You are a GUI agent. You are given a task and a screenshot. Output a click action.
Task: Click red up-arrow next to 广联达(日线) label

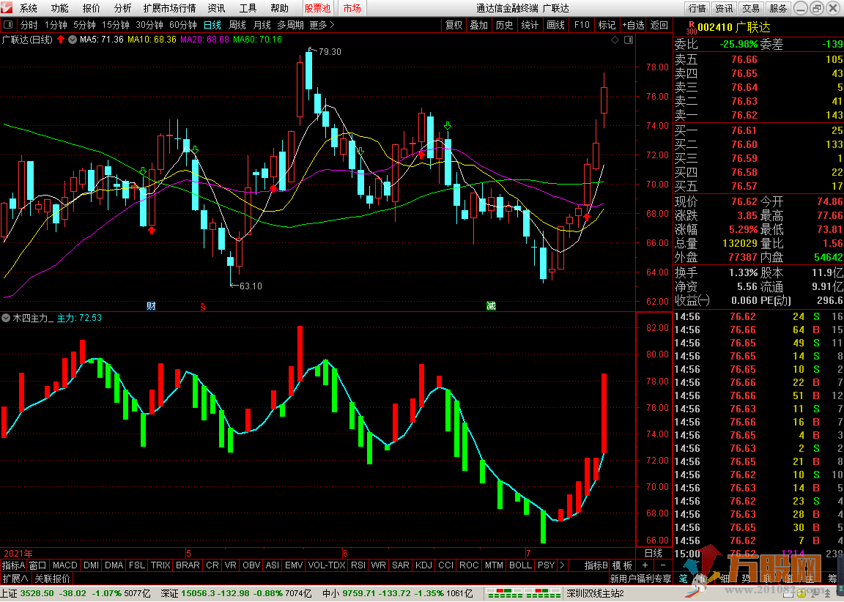pyautogui.click(x=61, y=40)
